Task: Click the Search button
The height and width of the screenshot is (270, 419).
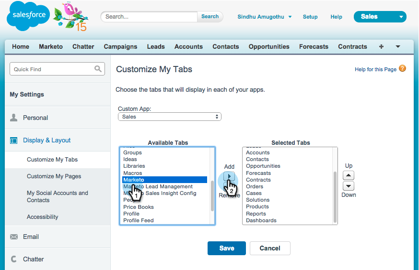Action: (x=210, y=17)
